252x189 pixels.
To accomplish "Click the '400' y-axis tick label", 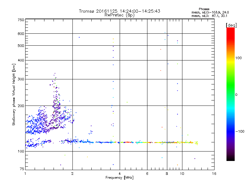I will pyautogui.click(x=21, y=60).
